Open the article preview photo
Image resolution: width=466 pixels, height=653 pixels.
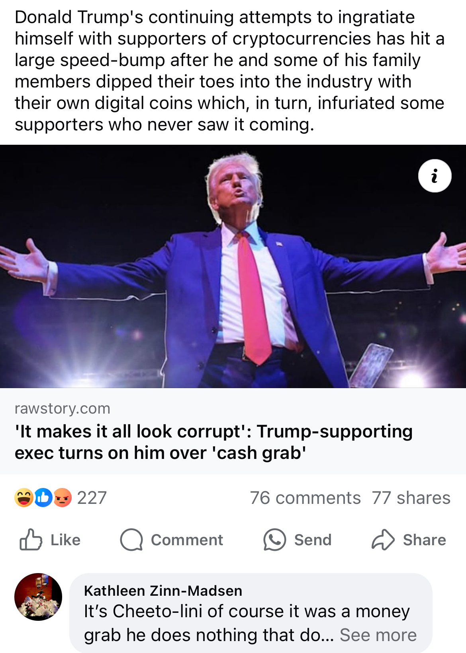coord(233,266)
